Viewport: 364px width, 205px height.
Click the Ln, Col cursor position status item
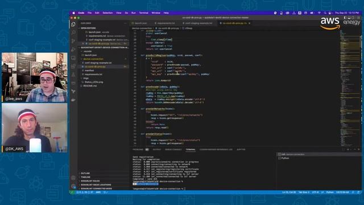point(289,192)
